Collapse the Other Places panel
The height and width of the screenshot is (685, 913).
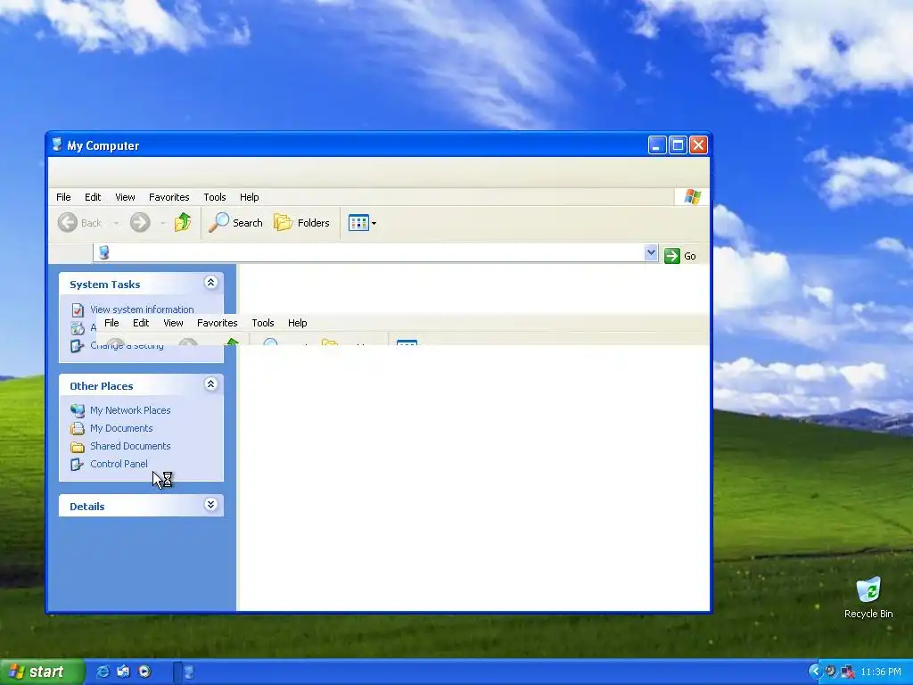[210, 384]
